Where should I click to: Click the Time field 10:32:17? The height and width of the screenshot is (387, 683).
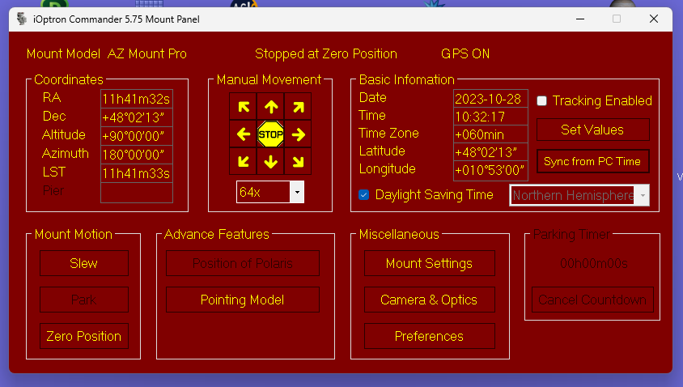(490, 117)
